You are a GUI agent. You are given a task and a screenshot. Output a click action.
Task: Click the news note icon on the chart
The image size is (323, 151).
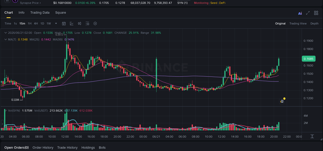coord(282,101)
